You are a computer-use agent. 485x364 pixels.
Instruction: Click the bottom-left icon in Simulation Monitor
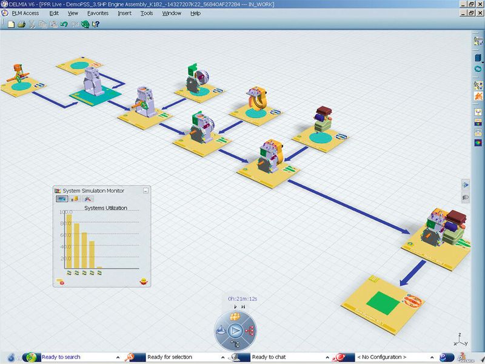pyautogui.click(x=60, y=281)
